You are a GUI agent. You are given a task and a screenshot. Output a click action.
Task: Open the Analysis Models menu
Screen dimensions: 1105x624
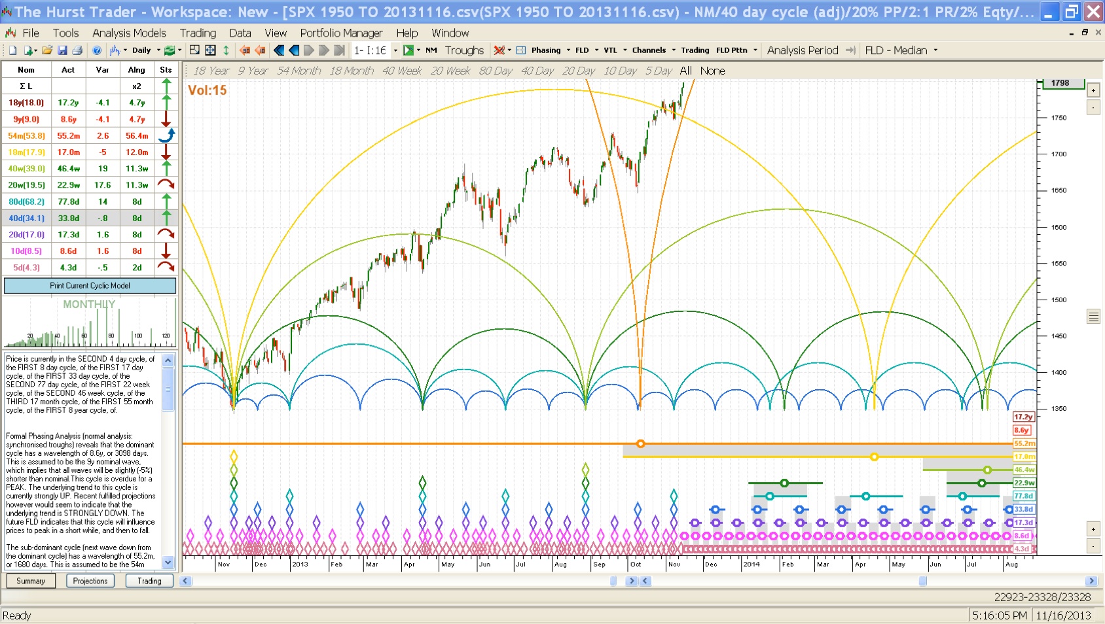point(129,33)
